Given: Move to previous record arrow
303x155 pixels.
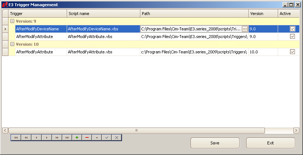Looking at the screenshot, I should [36, 137].
